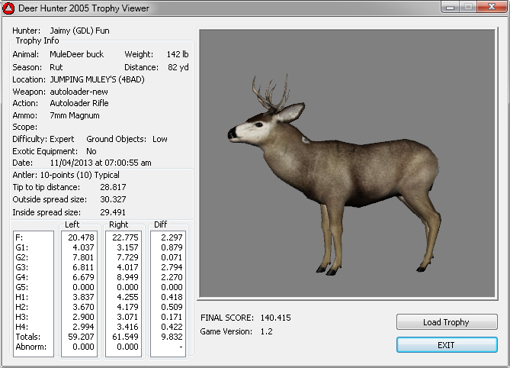
Task: Click the Deer Hunter icon in title bar
Action: 9,8
